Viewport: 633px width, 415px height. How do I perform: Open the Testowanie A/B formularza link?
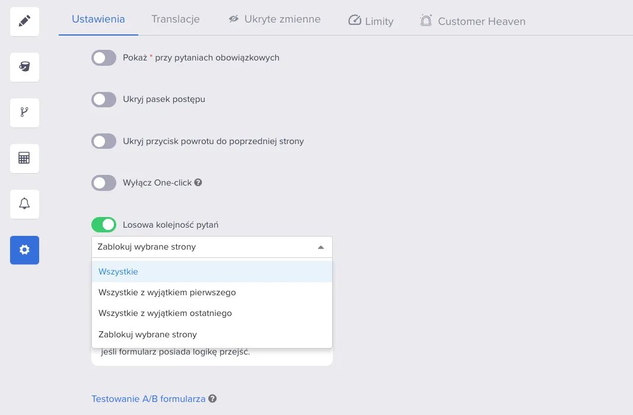[148, 399]
